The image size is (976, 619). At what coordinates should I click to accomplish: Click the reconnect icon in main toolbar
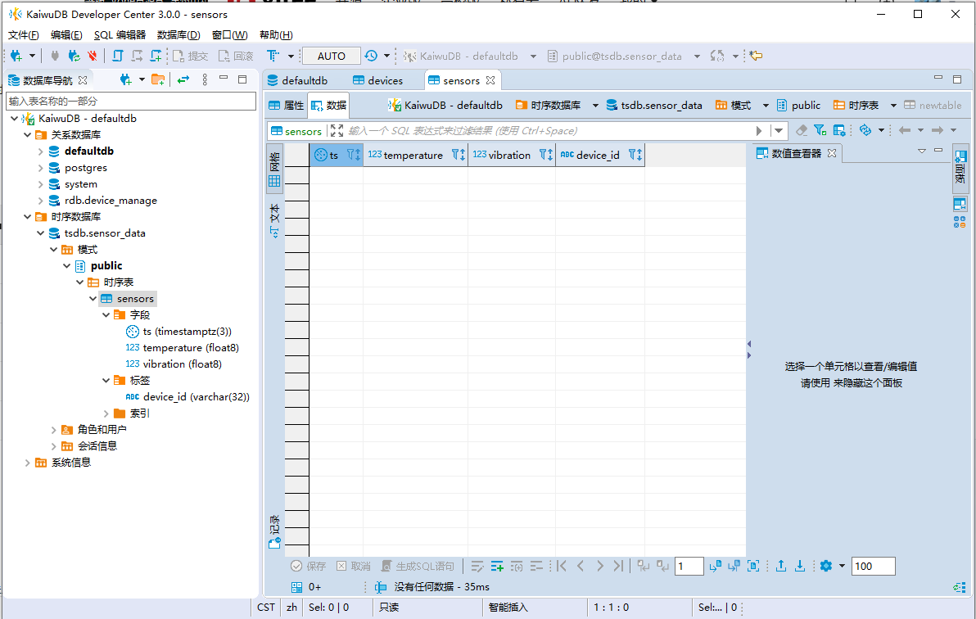point(74,56)
